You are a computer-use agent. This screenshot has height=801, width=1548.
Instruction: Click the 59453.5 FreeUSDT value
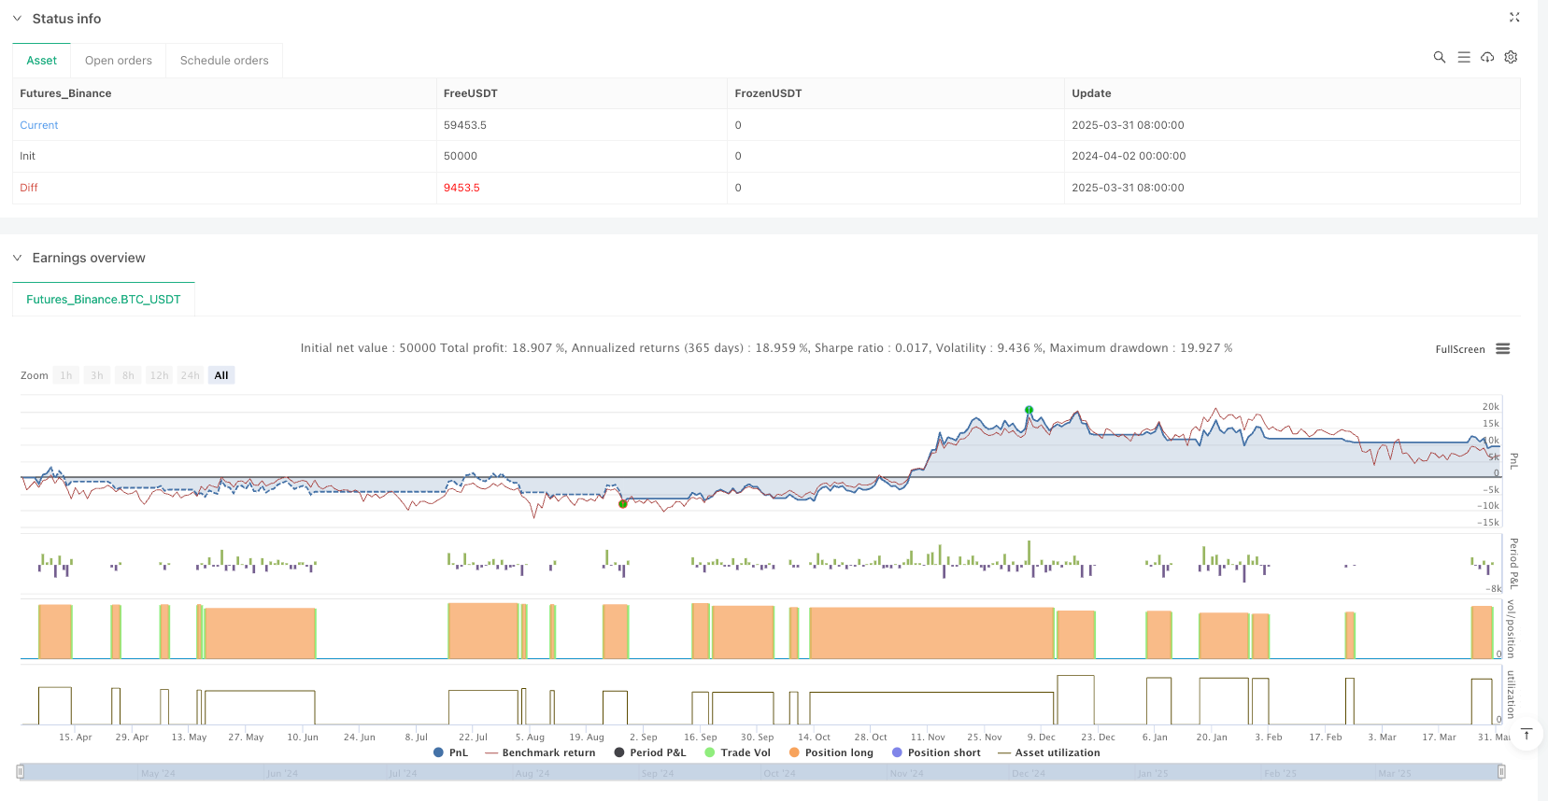click(x=465, y=125)
